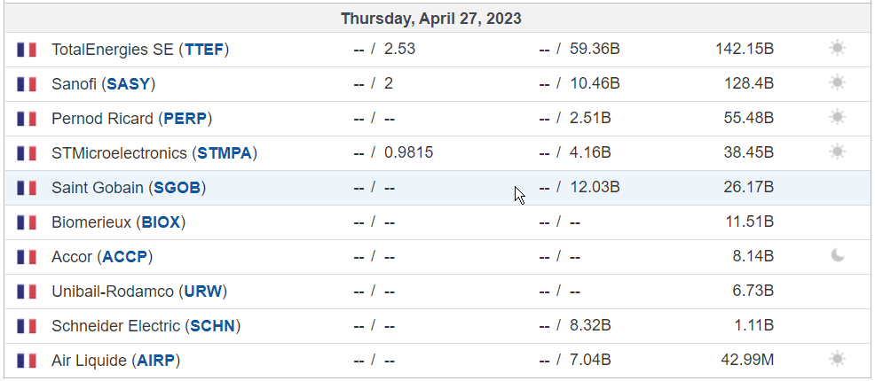Open the TTEF ticker link
The height and width of the screenshot is (381, 875).
[204, 50]
